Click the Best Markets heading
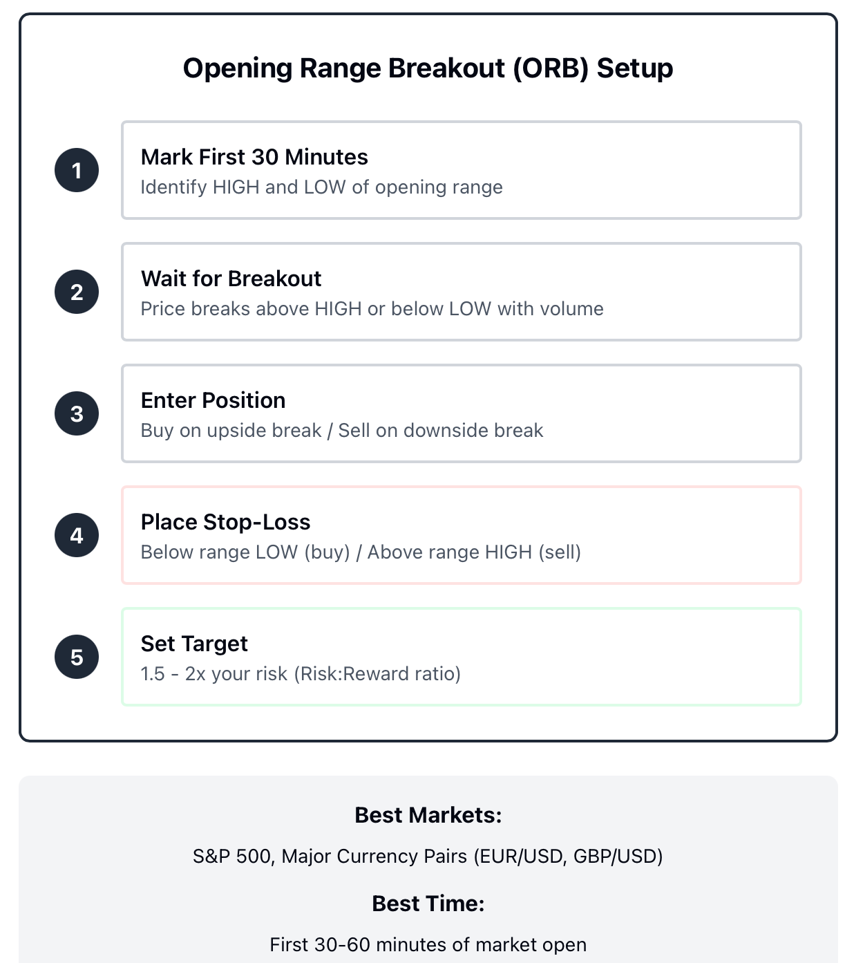845x963 pixels. [428, 815]
